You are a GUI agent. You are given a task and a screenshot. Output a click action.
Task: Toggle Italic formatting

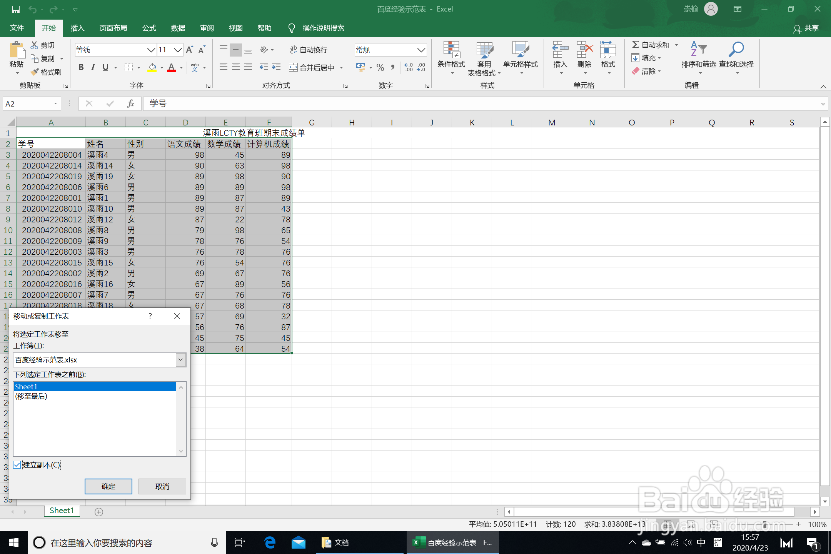pos(93,67)
